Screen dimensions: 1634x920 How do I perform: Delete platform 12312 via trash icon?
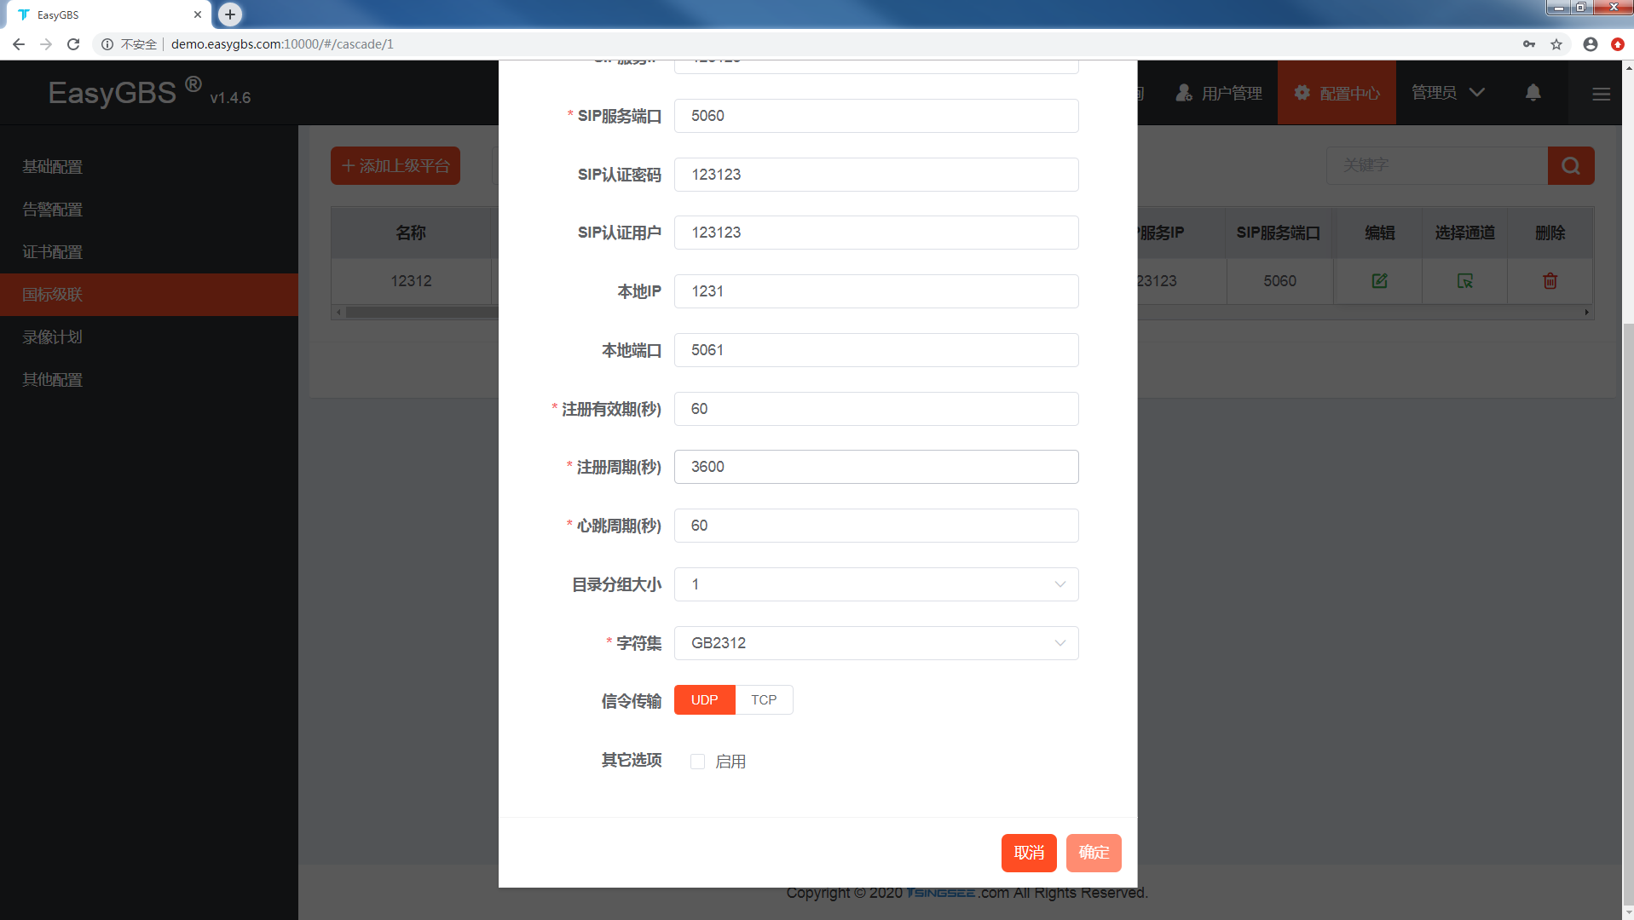1550,280
